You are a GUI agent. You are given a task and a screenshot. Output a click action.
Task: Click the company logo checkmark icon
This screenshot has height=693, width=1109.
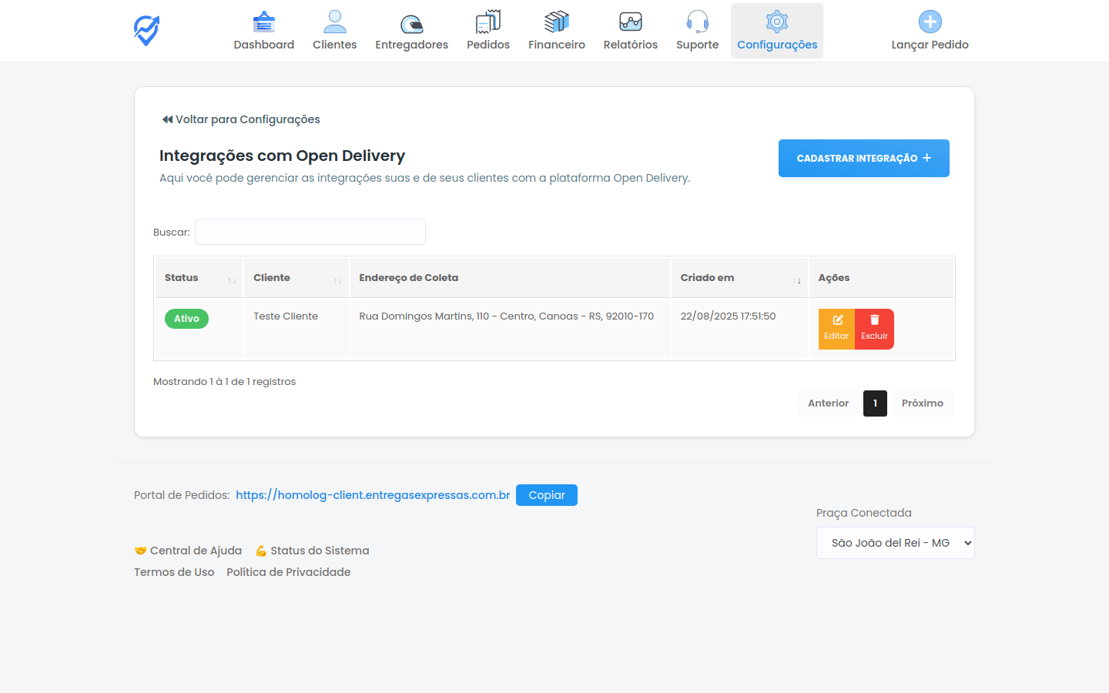146,30
